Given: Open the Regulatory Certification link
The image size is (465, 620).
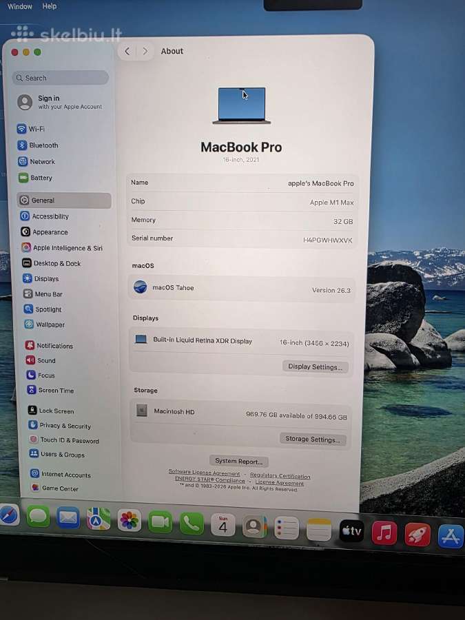Looking at the screenshot, I should pyautogui.click(x=280, y=475).
